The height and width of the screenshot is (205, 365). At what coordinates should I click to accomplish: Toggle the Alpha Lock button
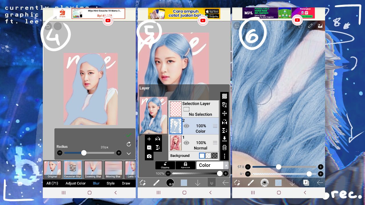[x=185, y=165]
